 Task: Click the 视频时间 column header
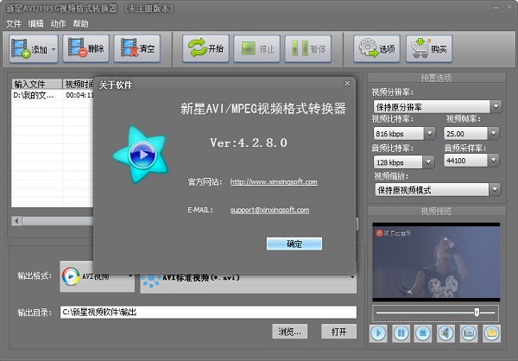[79, 84]
